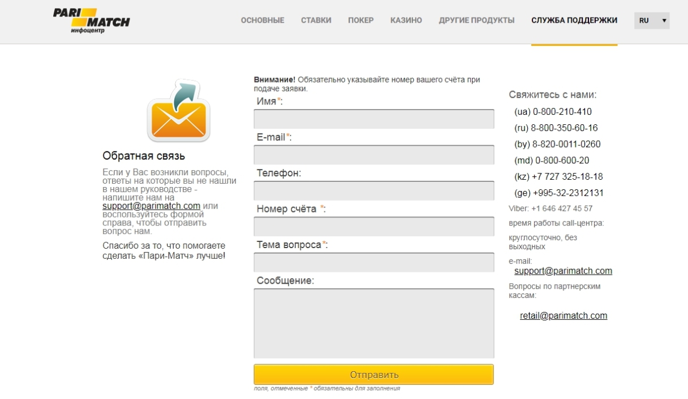Click the (ru) 8-800-350-60-16 phone number
Image resolution: width=688 pixels, height=399 pixels.
556,128
